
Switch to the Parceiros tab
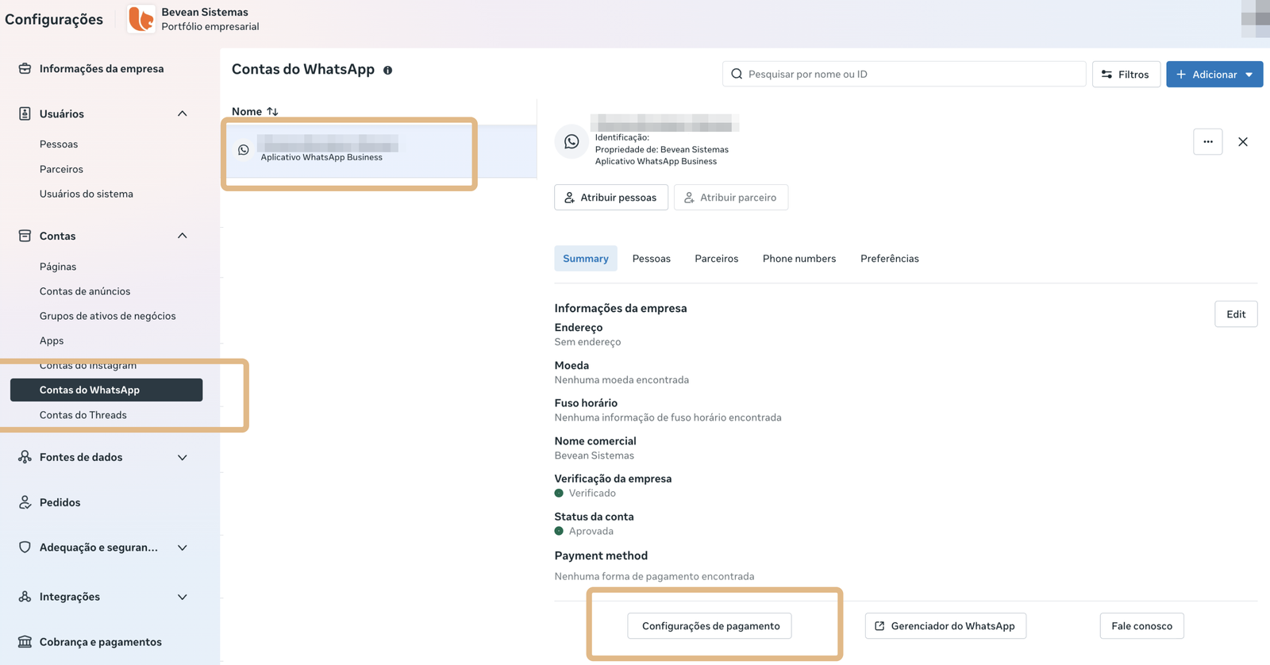coord(716,259)
